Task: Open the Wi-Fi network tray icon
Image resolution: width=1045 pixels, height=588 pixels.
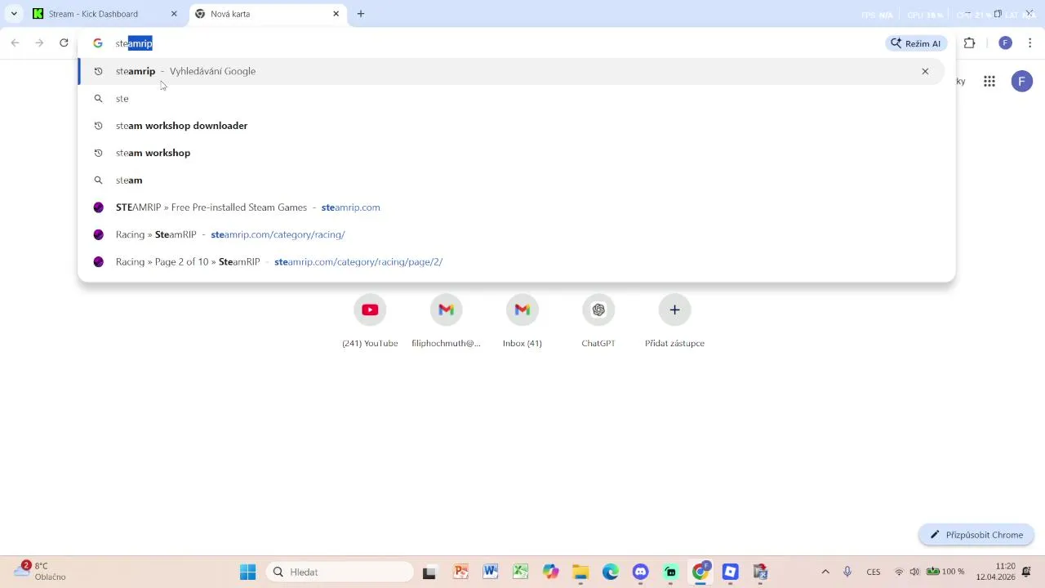Action: (899, 572)
